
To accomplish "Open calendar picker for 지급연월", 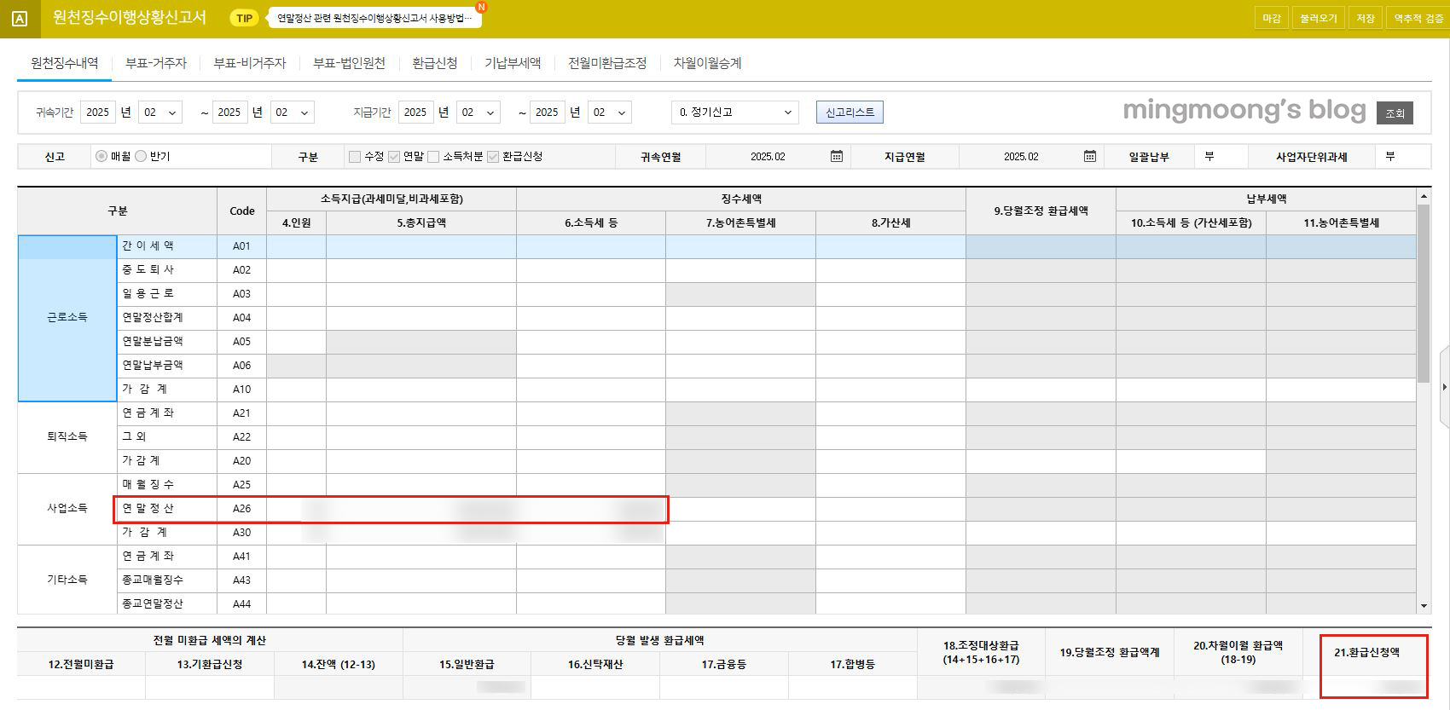I will click(x=1089, y=156).
